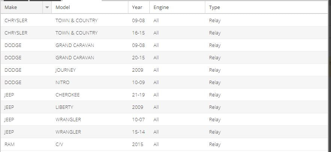
Task: Click the Grand Caravan 20-15 model cell
Action: click(75, 58)
